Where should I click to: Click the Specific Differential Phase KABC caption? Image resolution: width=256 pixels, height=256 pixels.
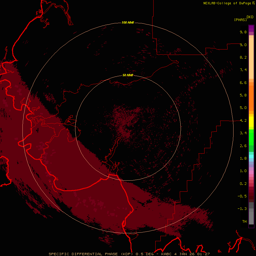[129, 254]
